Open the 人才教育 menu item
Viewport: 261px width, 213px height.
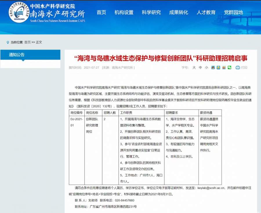pos(206,12)
